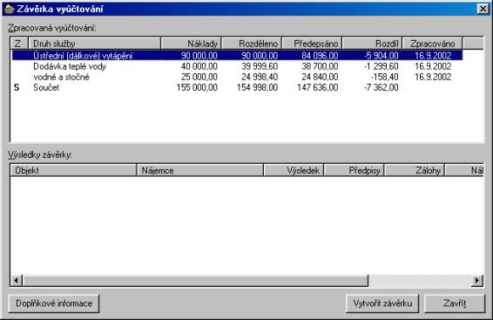
Task: Click scrollbar track right of thumb
Action: click(420, 281)
